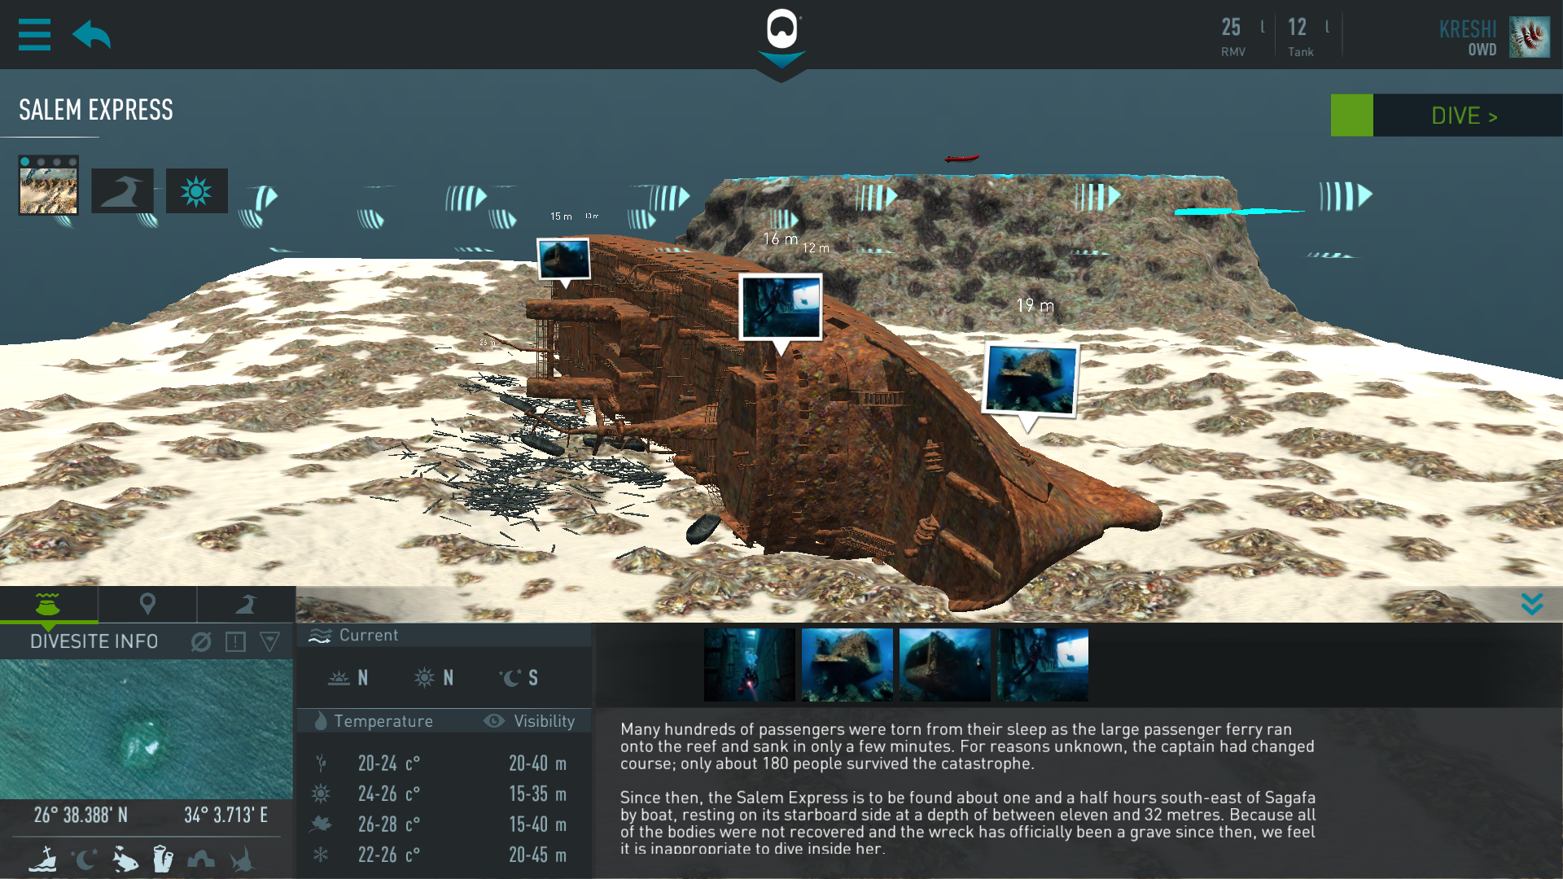
Task: Click the wreck dive type icon
Action: [x=44, y=859]
